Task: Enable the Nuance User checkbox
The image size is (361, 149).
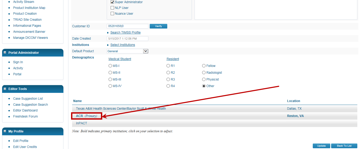Action: coord(112,13)
